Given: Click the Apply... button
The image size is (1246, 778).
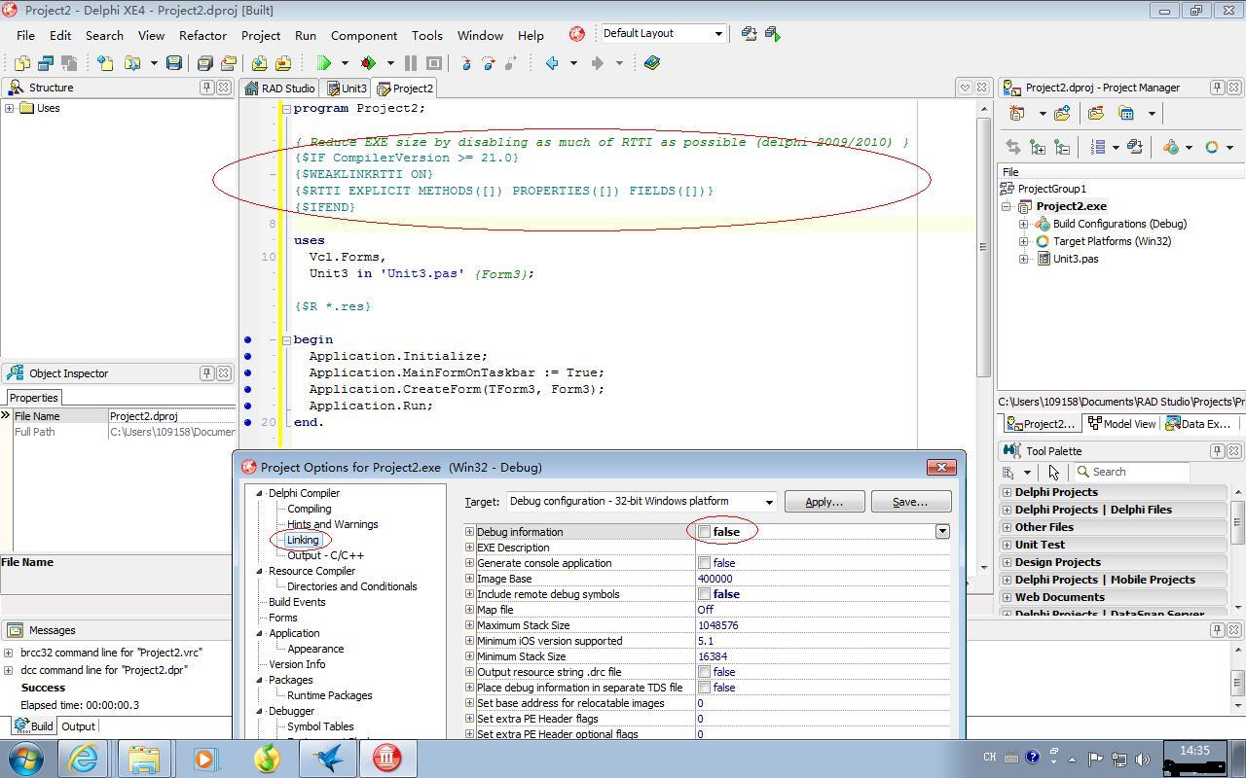Looking at the screenshot, I should point(824,502).
